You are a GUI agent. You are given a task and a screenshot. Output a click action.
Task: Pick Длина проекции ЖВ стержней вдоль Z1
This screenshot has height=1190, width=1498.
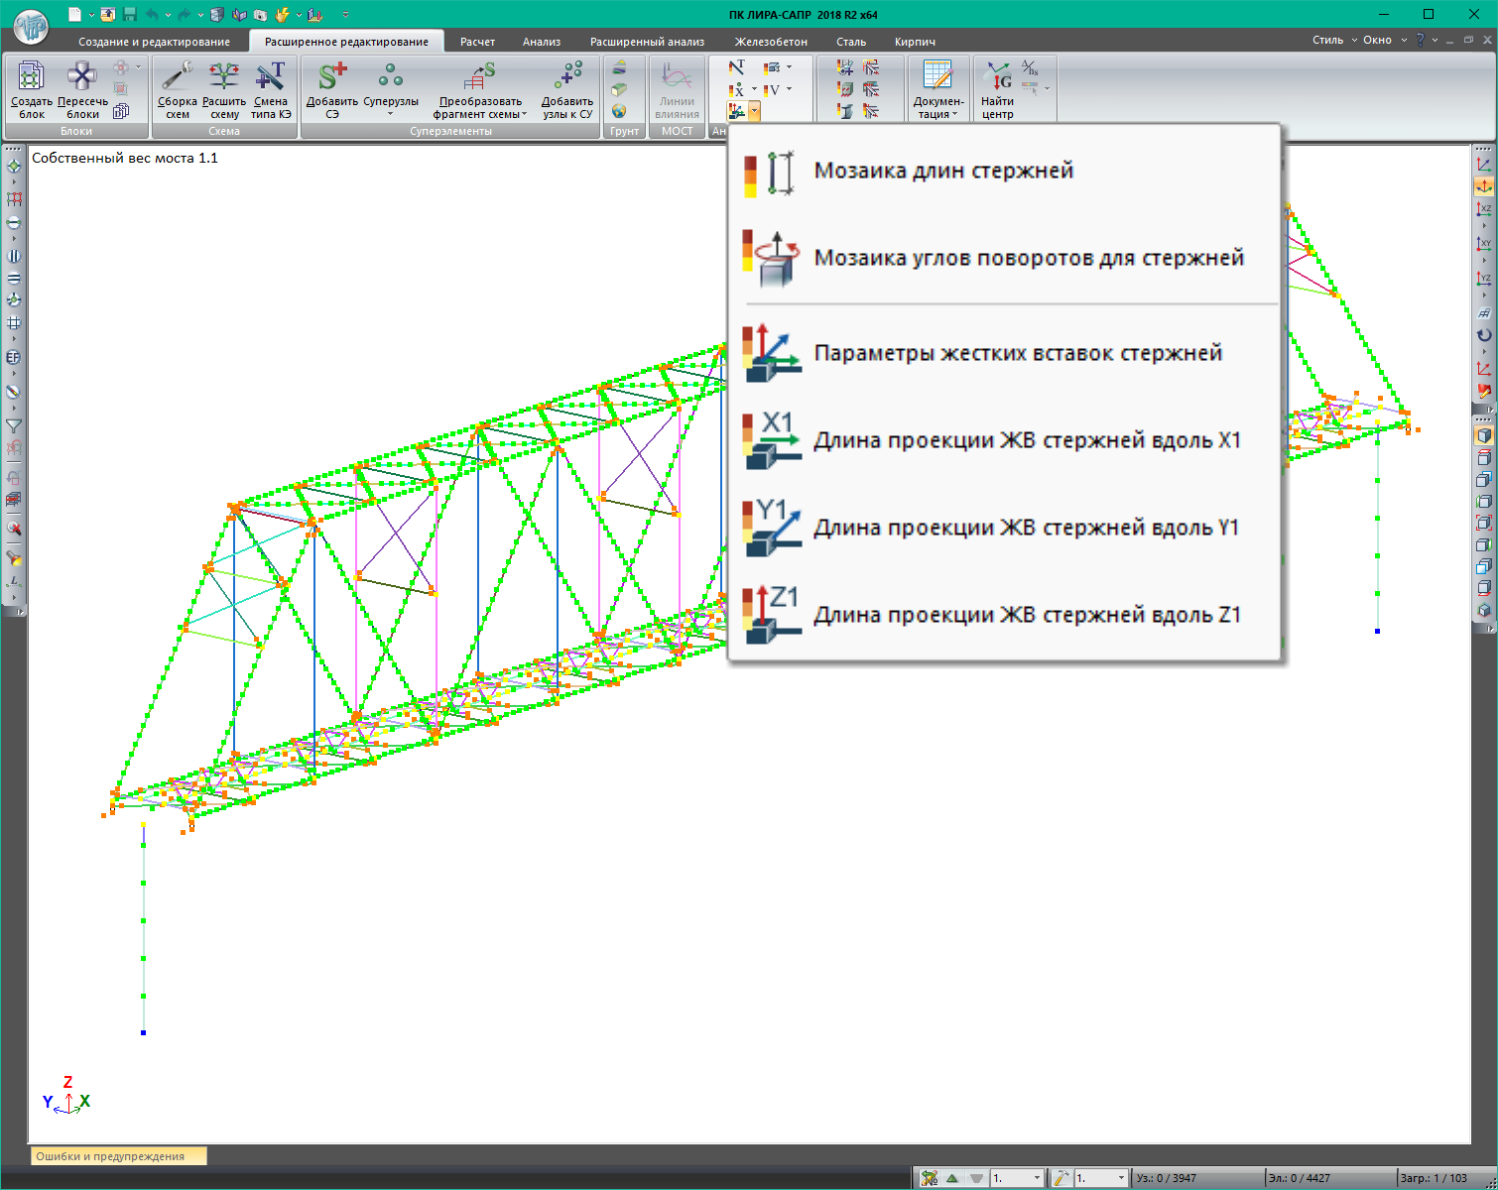pyautogui.click(x=1026, y=615)
